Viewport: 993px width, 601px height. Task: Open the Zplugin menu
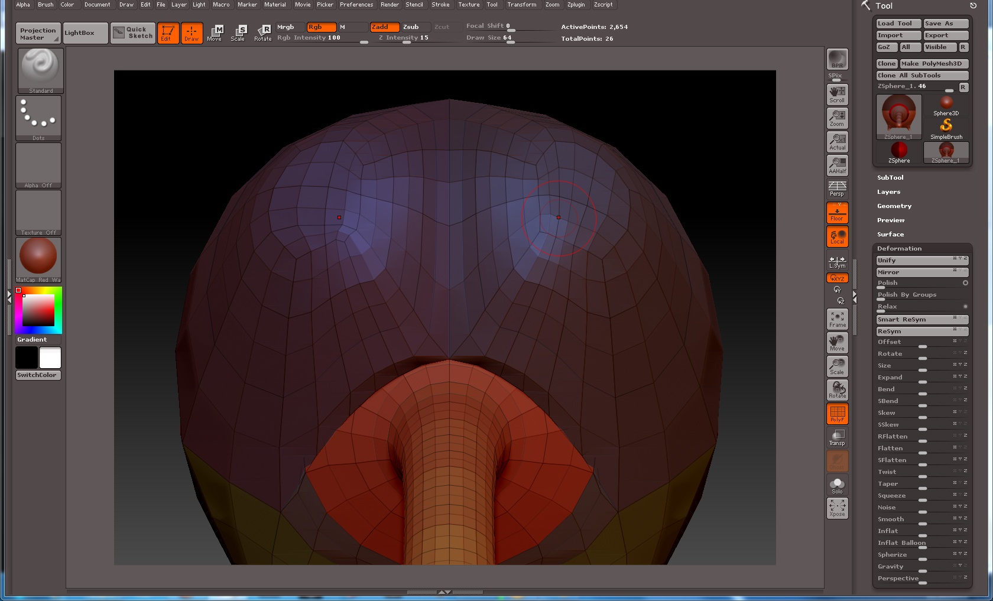click(576, 5)
